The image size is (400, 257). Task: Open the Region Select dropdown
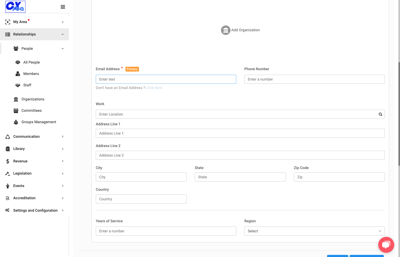[314, 231]
